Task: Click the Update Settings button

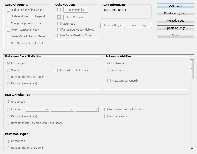Action: tap(175, 28)
